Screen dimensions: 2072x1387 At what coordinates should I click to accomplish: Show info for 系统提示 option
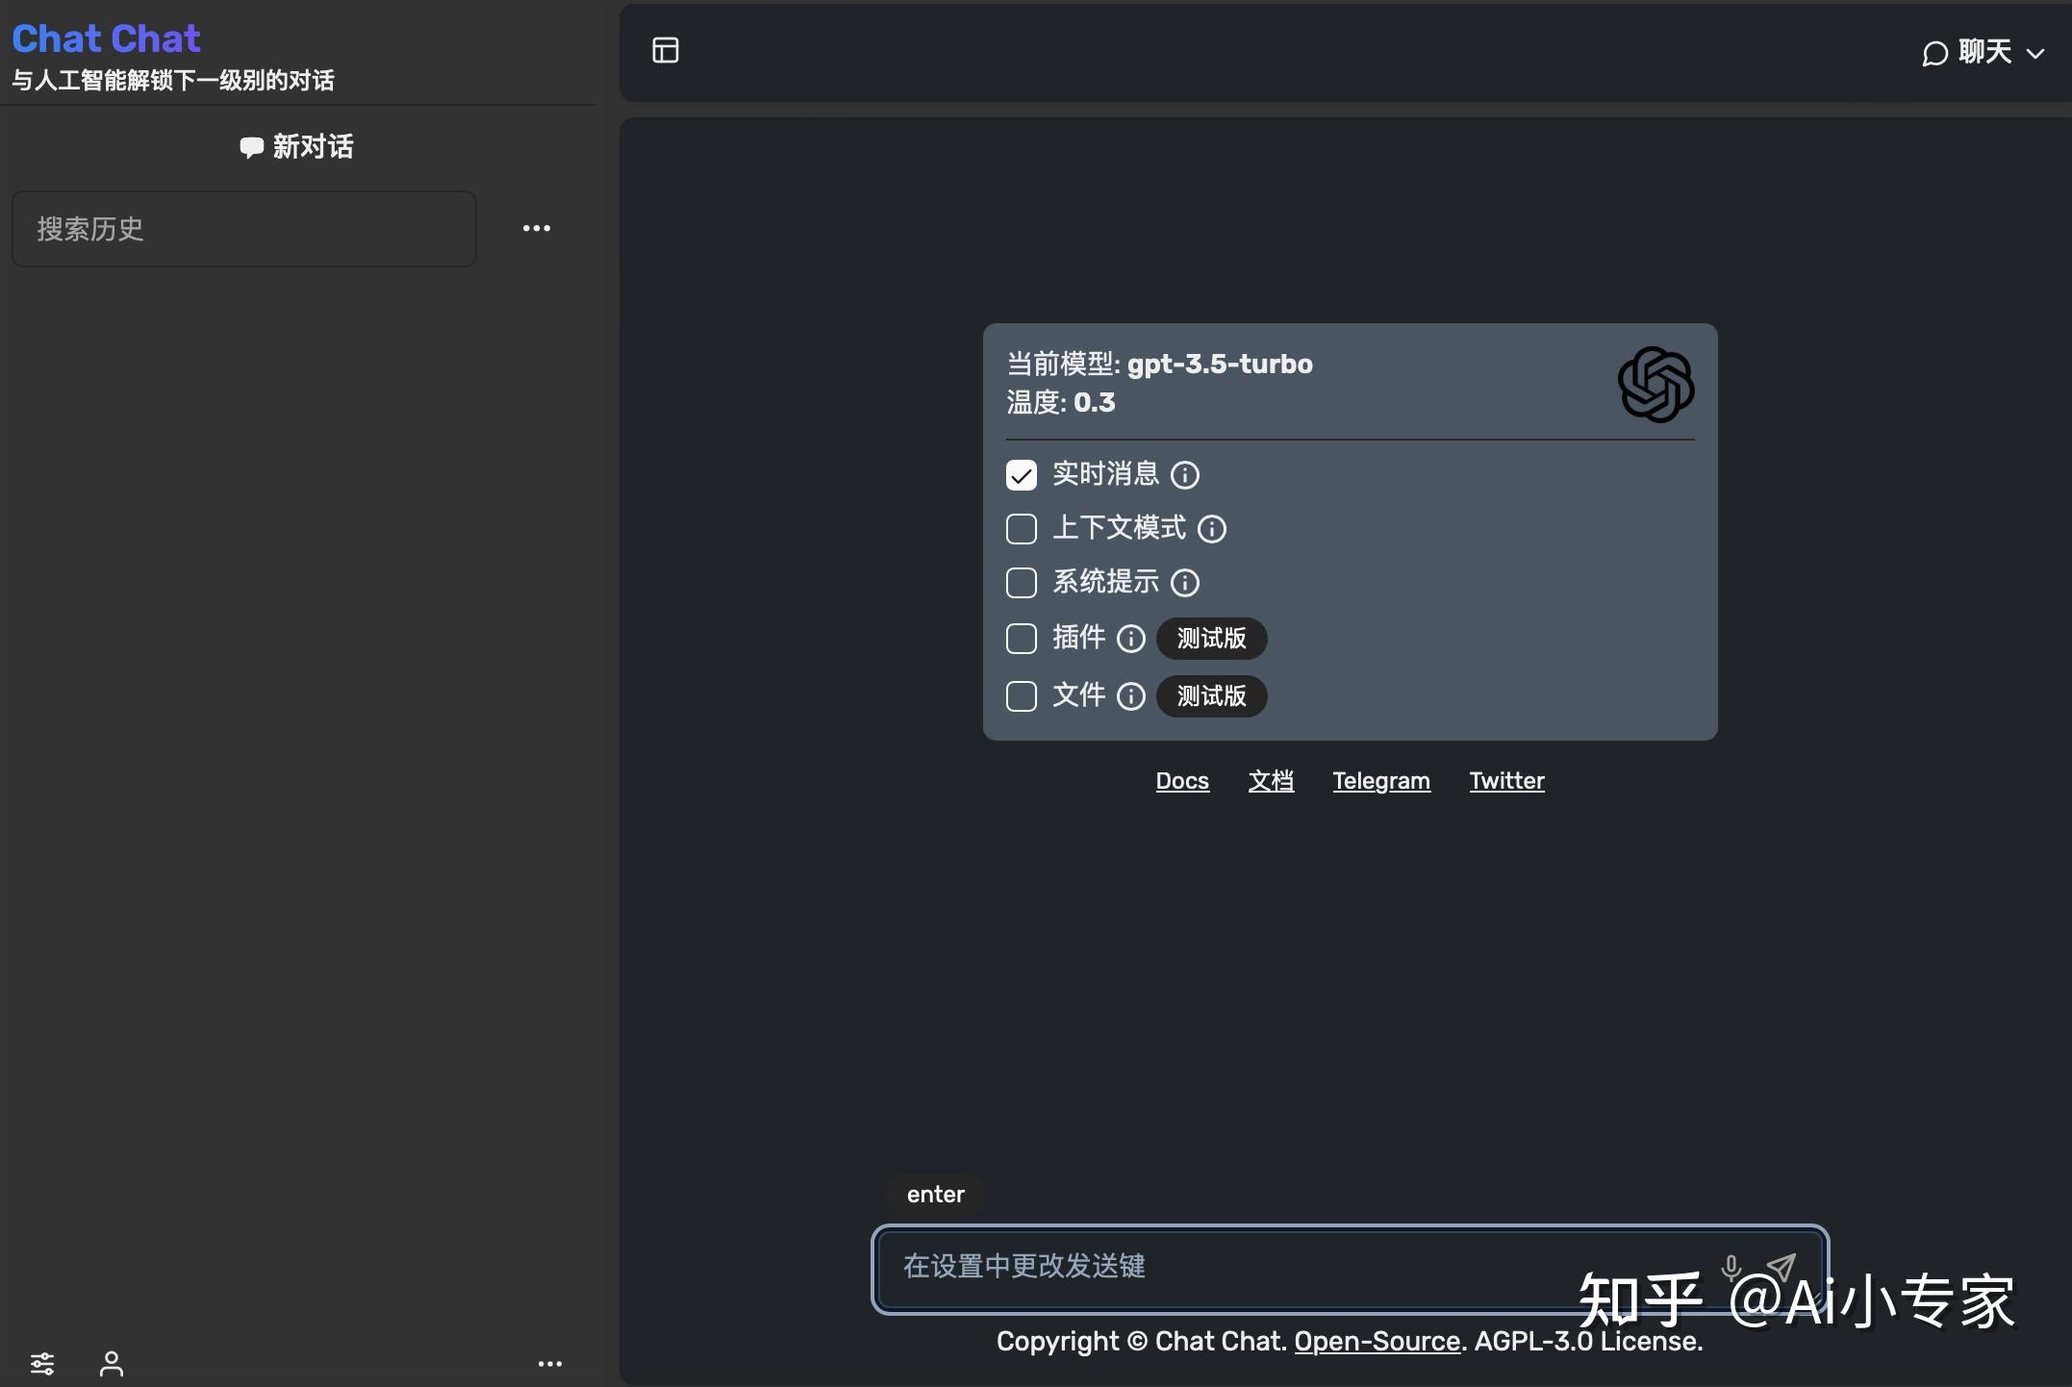(x=1185, y=582)
